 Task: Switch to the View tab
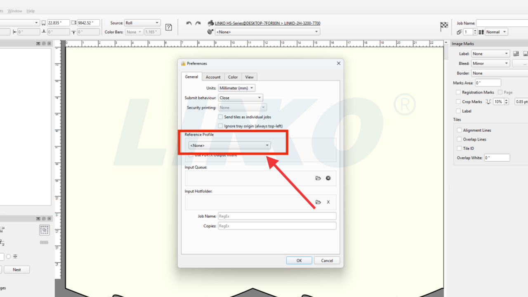pyautogui.click(x=249, y=77)
